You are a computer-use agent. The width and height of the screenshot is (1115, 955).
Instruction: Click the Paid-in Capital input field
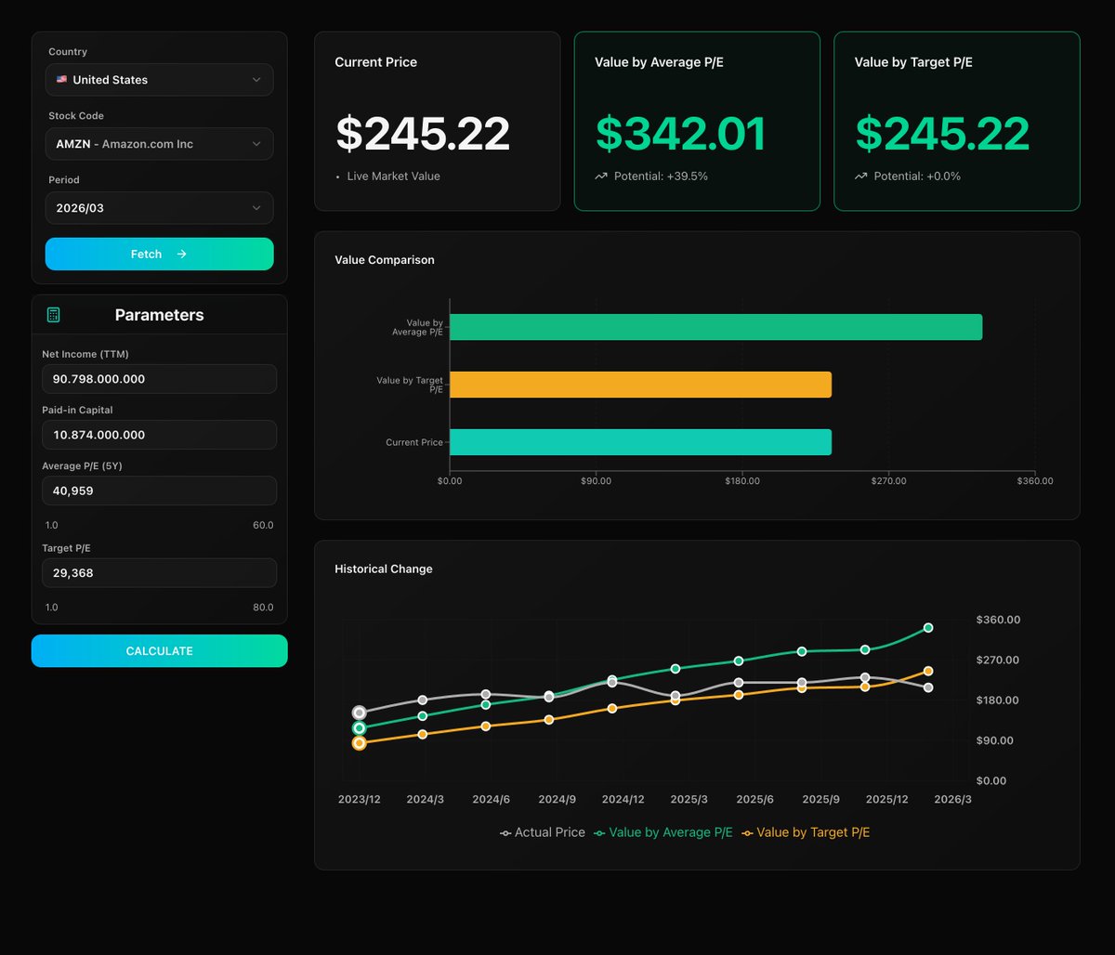click(160, 435)
